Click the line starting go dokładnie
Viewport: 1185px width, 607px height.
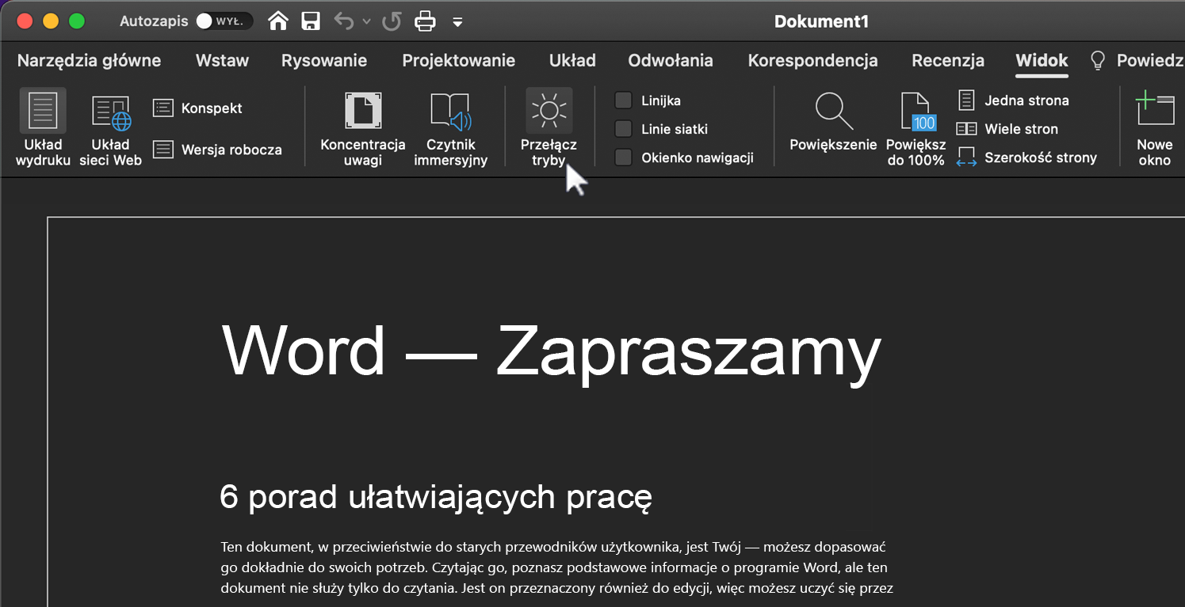pyautogui.click(x=554, y=567)
